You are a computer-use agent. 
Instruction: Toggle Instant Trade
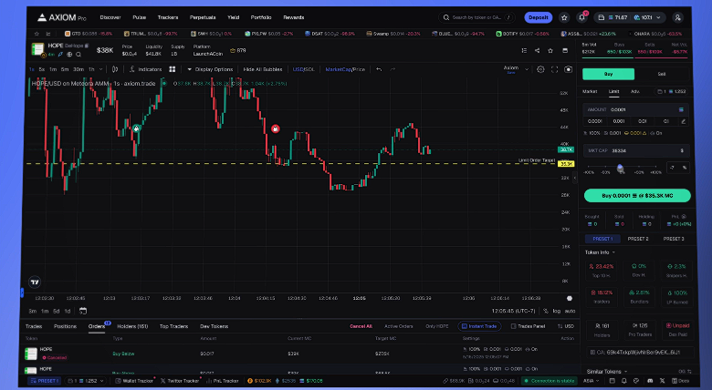479,326
